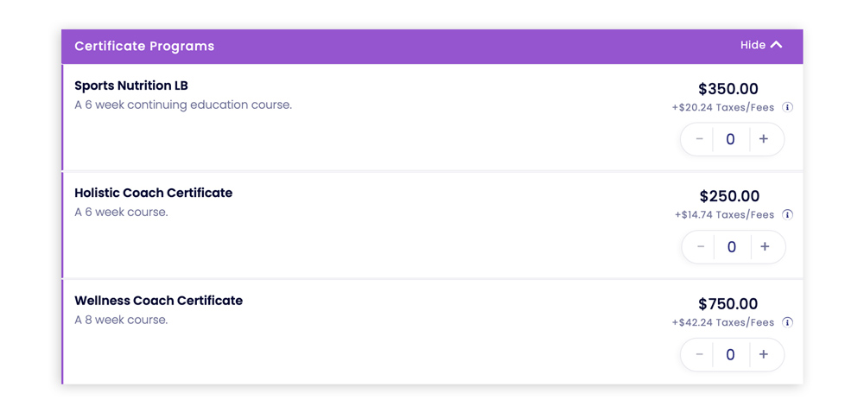This screenshot has width=864, height=413.
Task: Select Wellness Coach Certificate quantity field
Action: [731, 354]
